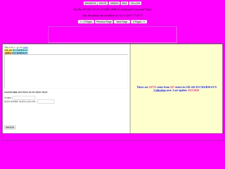
Task: Focus the KATA SANDI password field
Action: pyautogui.click(x=46, y=101)
